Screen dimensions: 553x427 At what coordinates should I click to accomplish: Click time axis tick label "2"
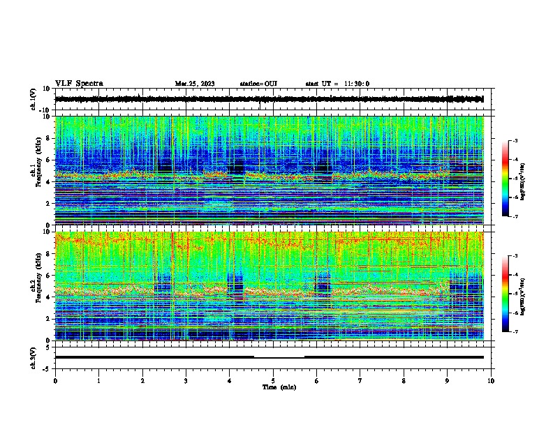point(142,381)
